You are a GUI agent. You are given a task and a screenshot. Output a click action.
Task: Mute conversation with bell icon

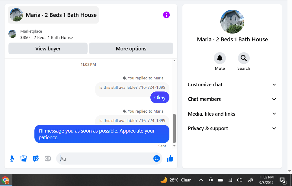point(220,58)
